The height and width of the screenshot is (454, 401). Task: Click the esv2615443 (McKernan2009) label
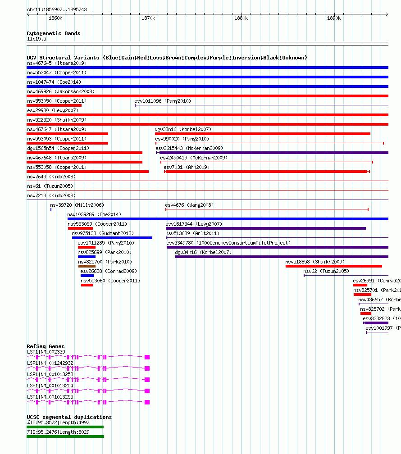190,148
